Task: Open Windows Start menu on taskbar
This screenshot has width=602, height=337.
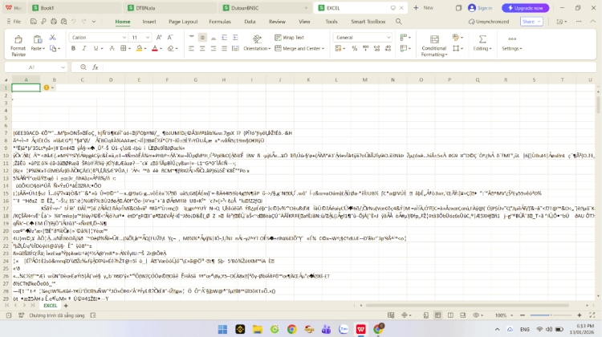Action: click(221, 329)
